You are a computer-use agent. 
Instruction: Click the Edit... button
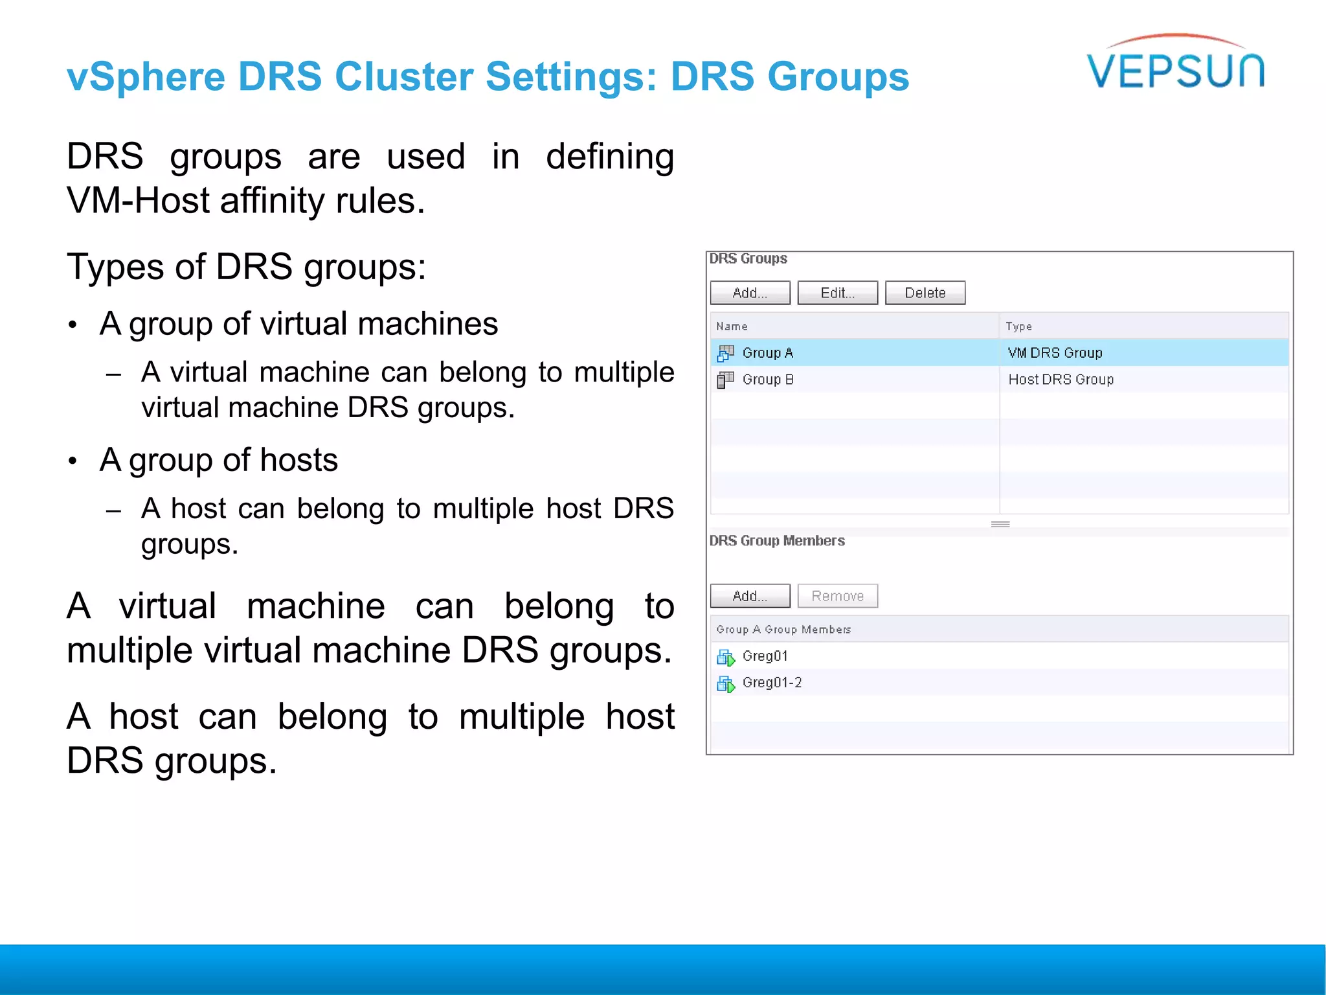click(837, 293)
